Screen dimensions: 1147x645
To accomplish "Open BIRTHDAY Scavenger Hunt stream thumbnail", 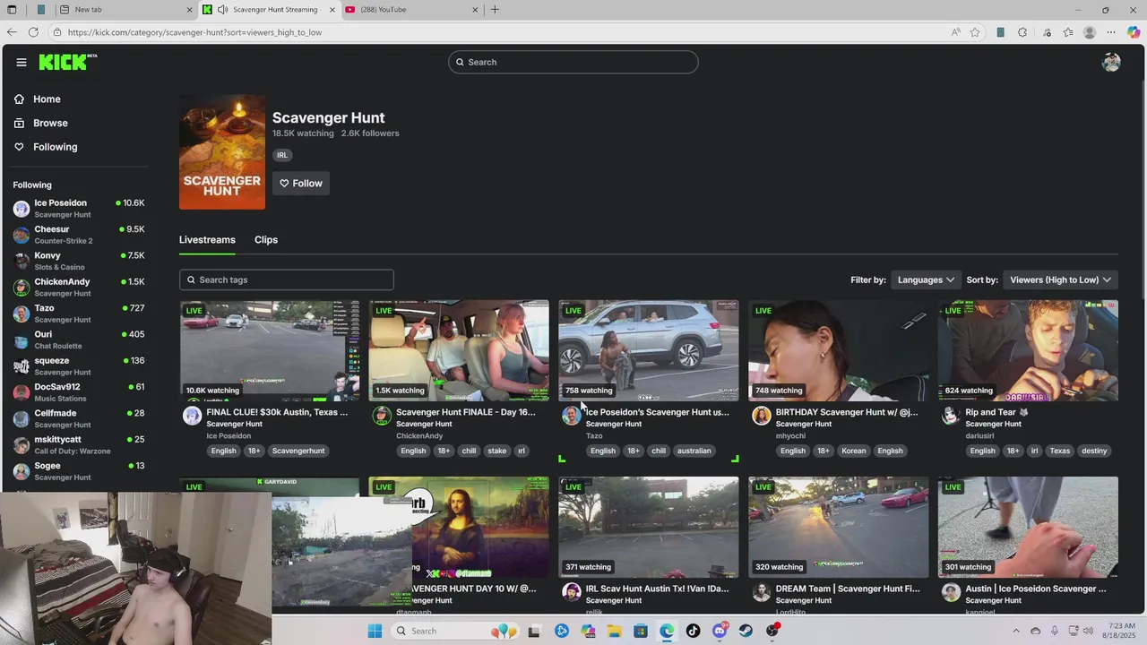I will [839, 350].
